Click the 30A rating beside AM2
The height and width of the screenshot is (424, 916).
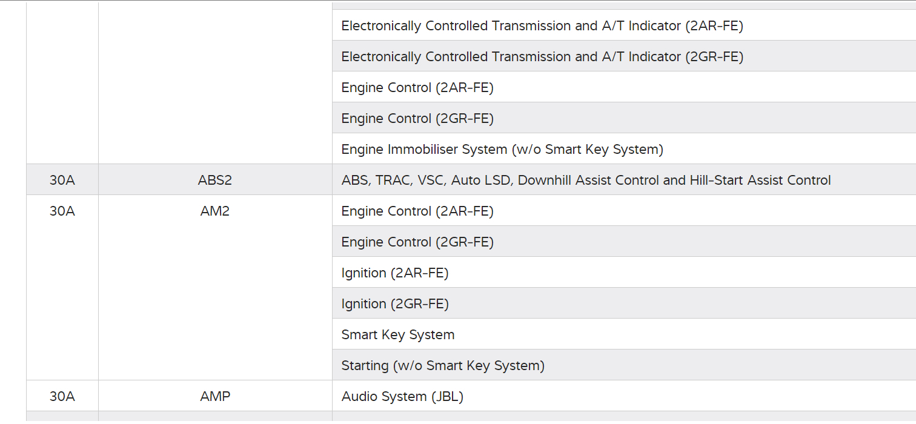point(62,211)
